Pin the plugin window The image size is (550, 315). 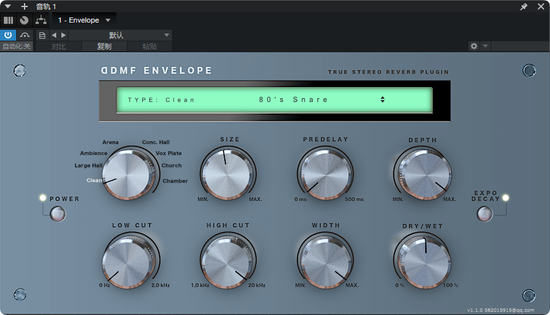pyautogui.click(x=524, y=6)
